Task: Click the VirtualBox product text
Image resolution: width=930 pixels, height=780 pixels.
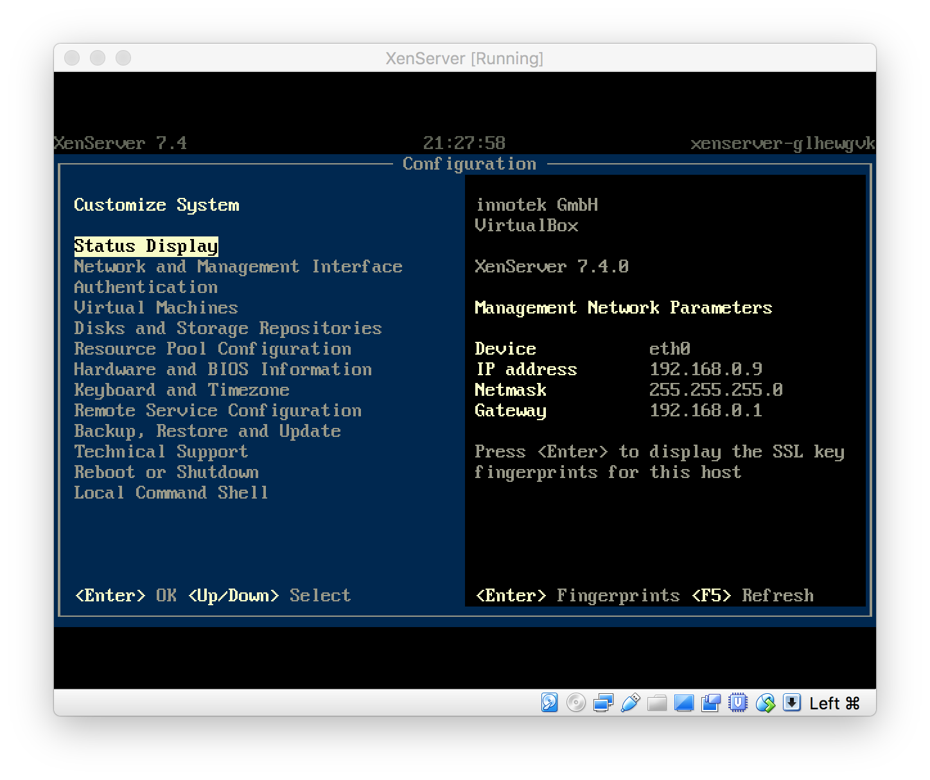Action: coord(526,226)
